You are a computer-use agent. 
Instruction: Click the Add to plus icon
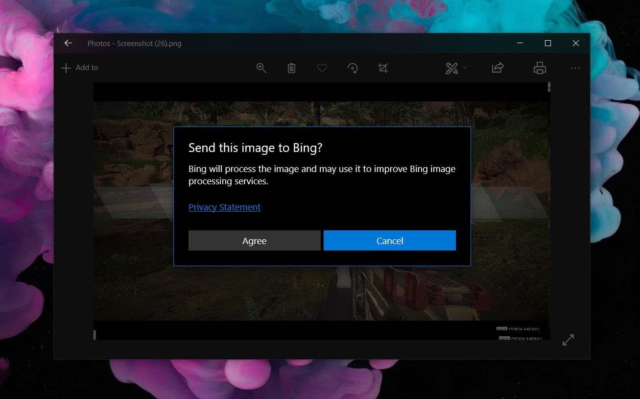pyautogui.click(x=66, y=68)
